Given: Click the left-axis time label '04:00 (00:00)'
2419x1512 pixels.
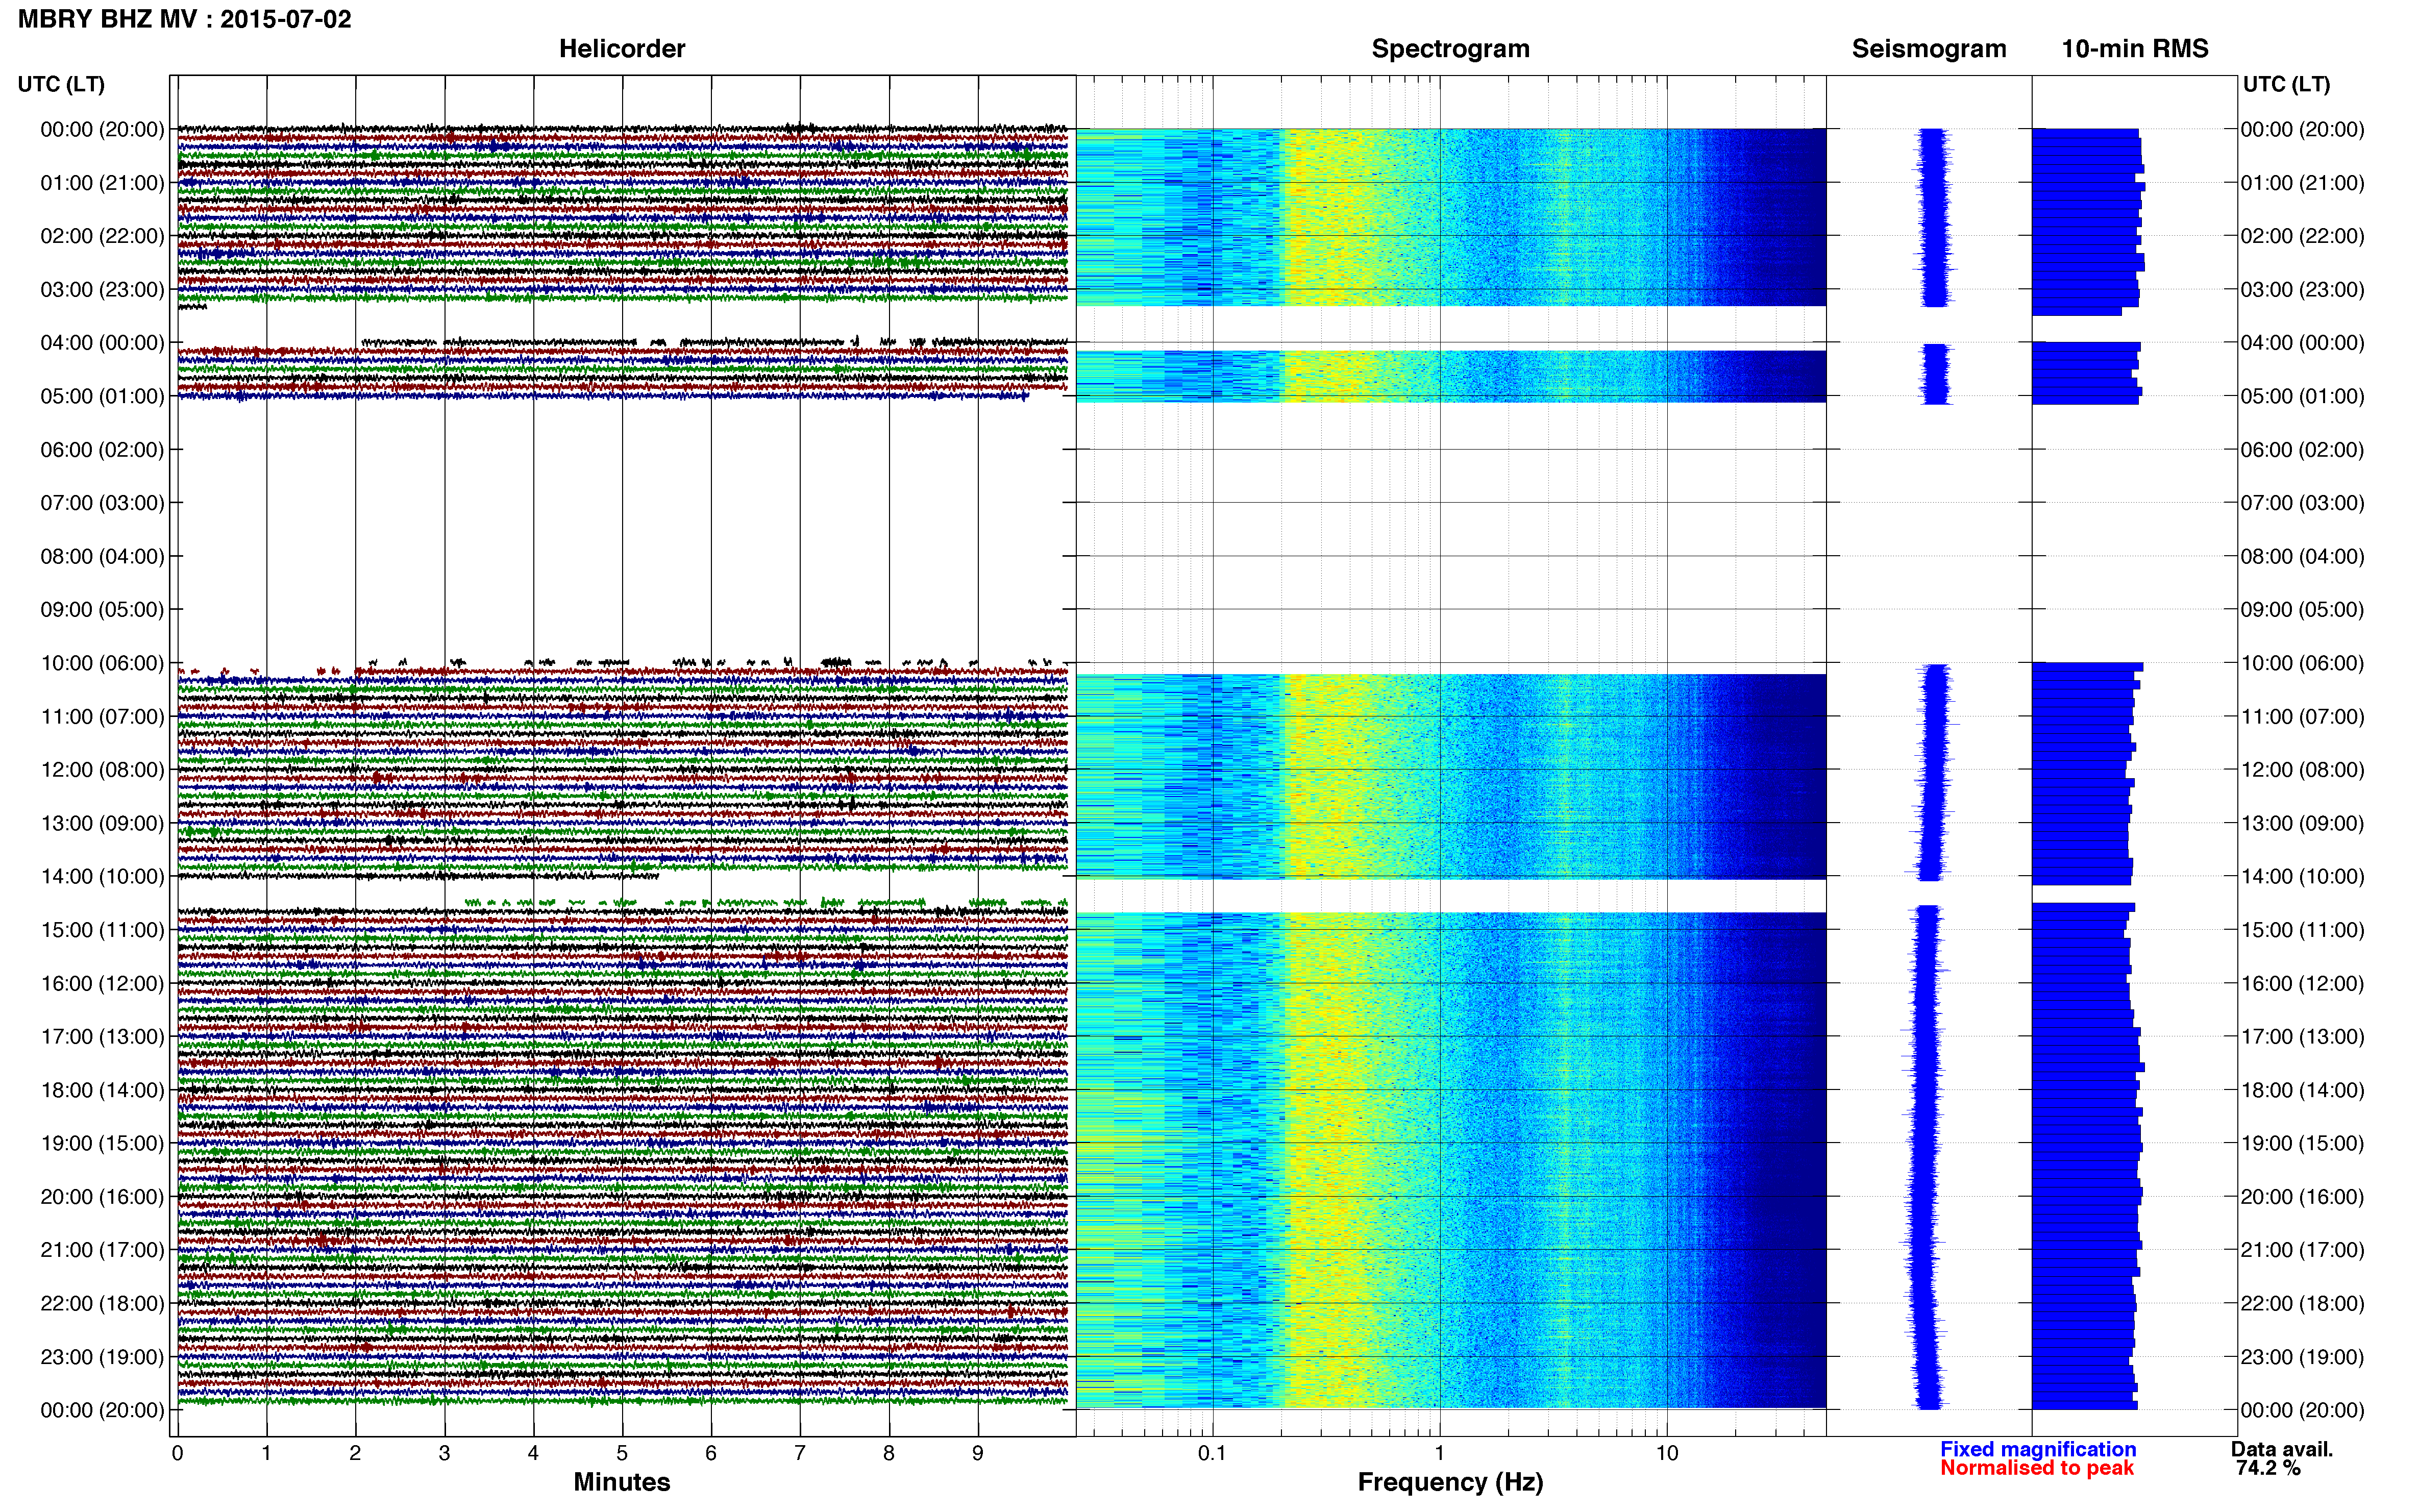Looking at the screenshot, I should [102, 343].
